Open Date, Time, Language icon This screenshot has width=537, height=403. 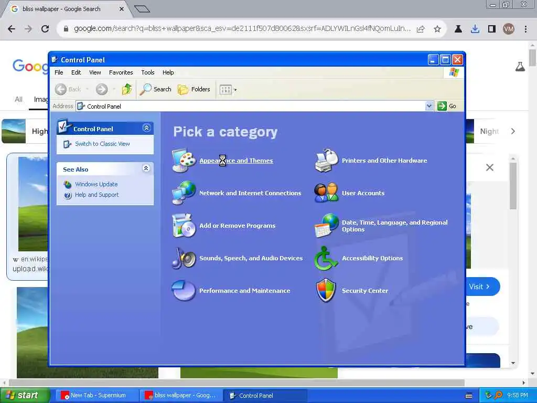(326, 226)
